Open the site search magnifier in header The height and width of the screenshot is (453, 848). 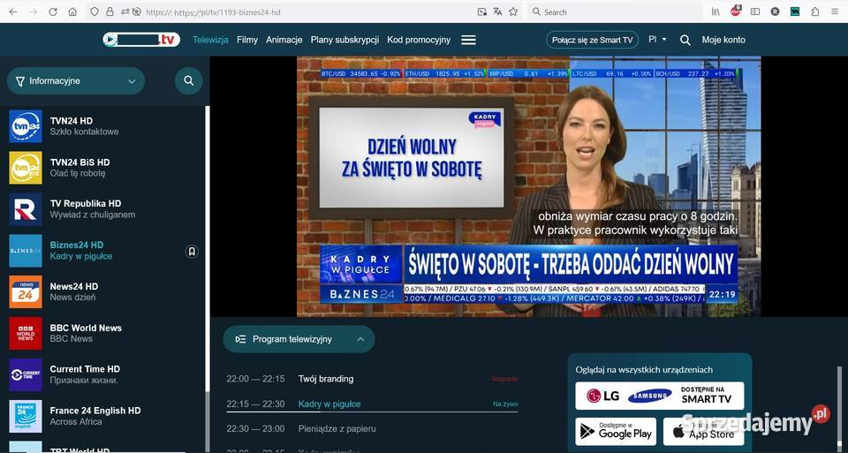pos(685,40)
